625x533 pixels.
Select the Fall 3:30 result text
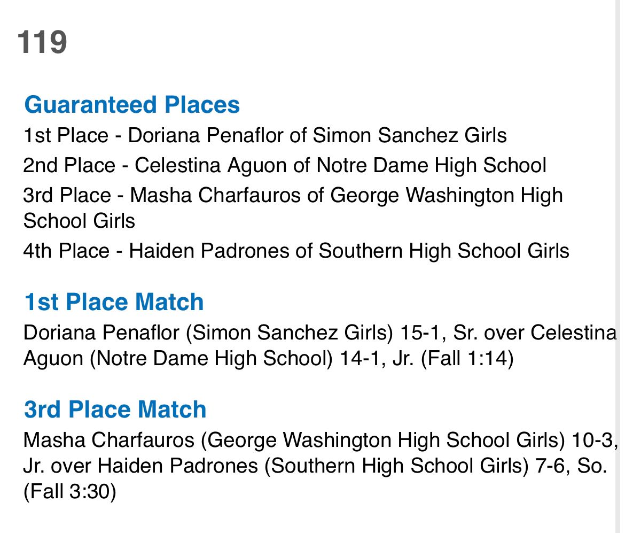[70, 491]
